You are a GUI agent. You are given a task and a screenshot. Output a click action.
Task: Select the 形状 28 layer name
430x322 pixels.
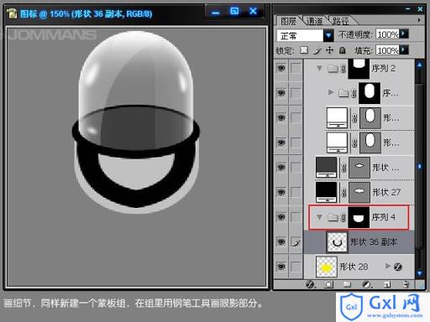(x=354, y=267)
